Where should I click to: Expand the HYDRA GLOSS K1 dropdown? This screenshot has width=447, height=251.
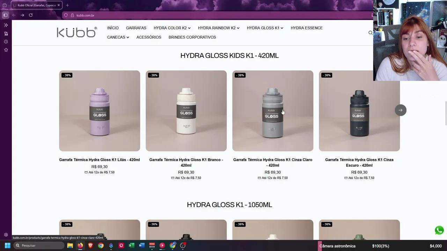click(265, 28)
